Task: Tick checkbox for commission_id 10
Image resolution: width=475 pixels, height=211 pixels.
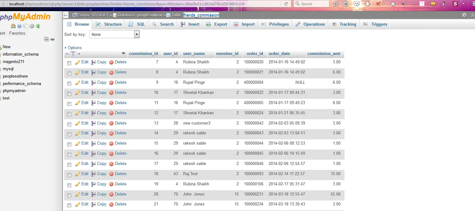Action: (x=69, y=93)
